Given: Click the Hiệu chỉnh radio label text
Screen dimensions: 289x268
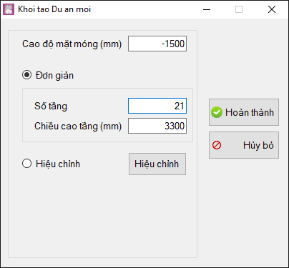Looking at the screenshot, I should 58,164.
